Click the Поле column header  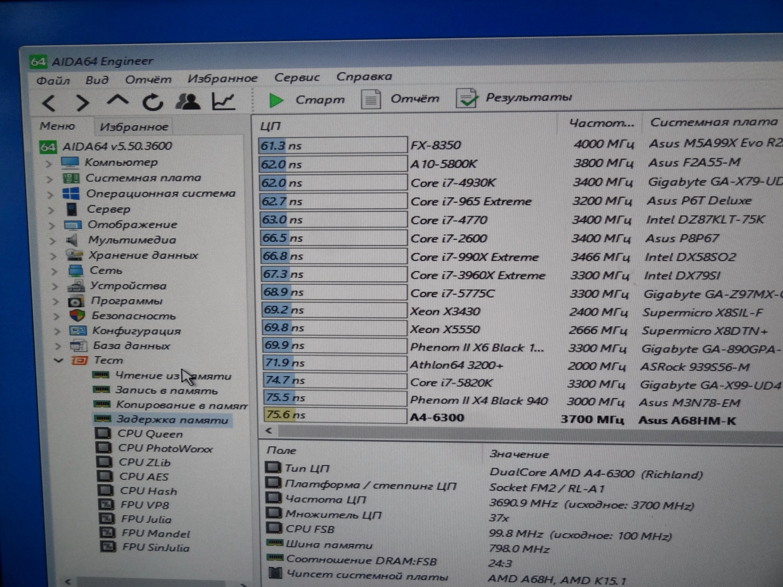281,450
